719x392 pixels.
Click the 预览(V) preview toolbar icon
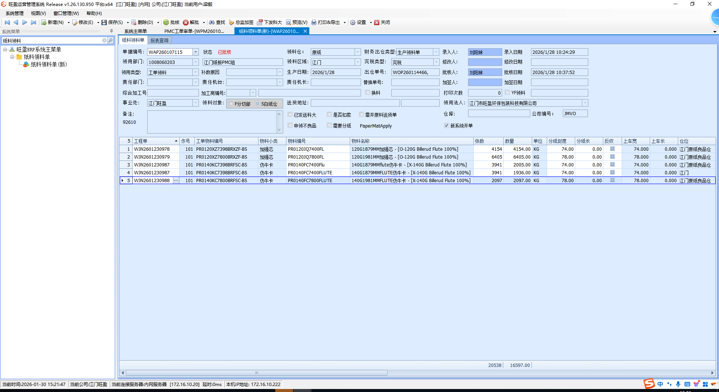288,22
